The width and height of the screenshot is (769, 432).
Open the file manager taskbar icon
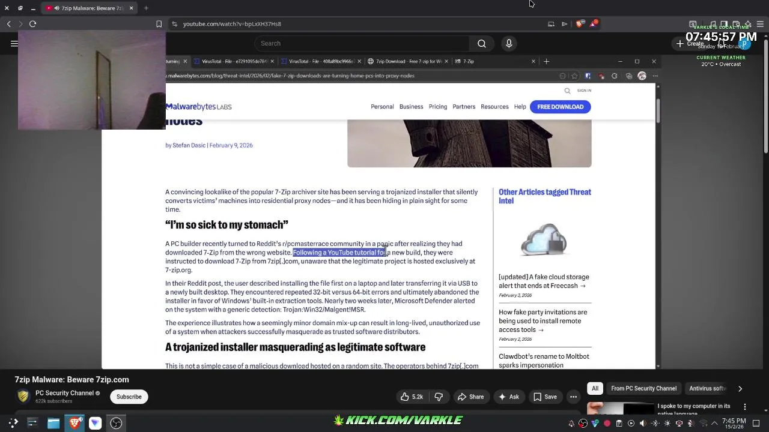tap(53, 423)
